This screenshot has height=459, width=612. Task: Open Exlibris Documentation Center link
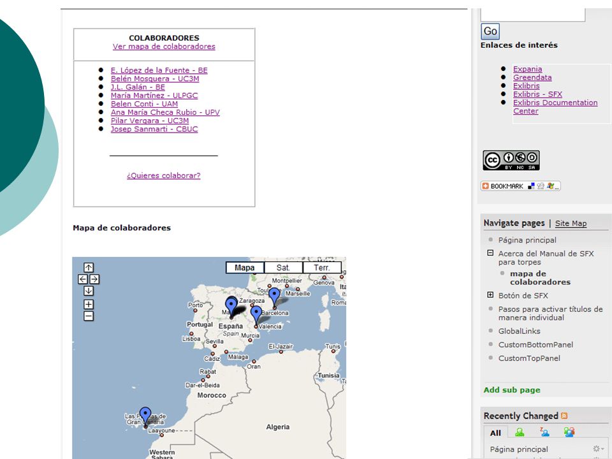(x=555, y=106)
